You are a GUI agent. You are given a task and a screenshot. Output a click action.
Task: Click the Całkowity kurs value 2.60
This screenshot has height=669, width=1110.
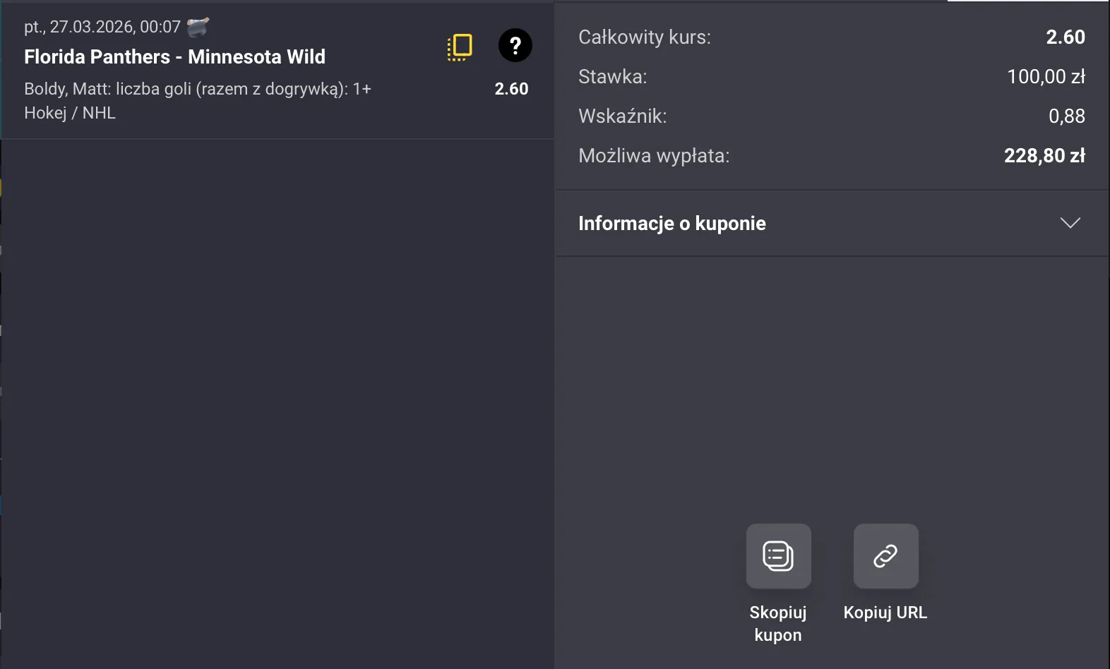pos(1065,37)
